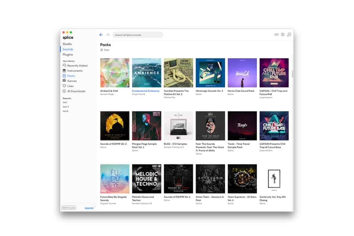Select the Sounds section
354x236 pixels.
(68, 49)
